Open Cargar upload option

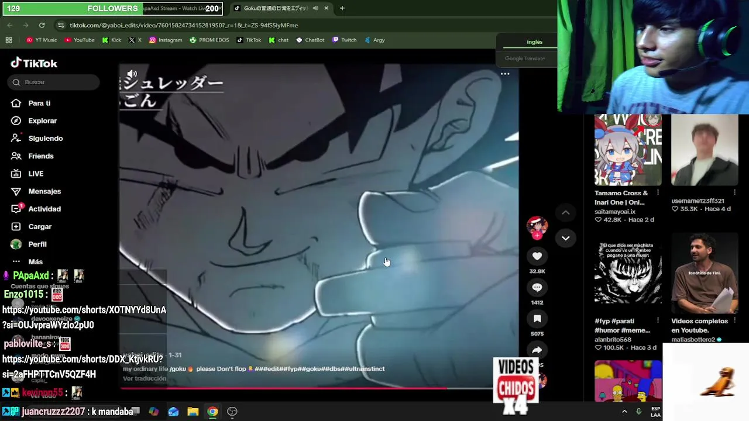click(40, 226)
